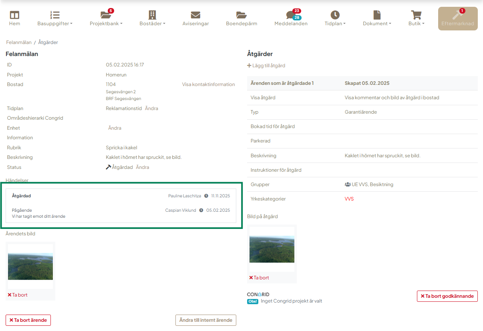Open the Bild på åtgärd thumbnail
Screen dimensions: 483x331
(272, 249)
